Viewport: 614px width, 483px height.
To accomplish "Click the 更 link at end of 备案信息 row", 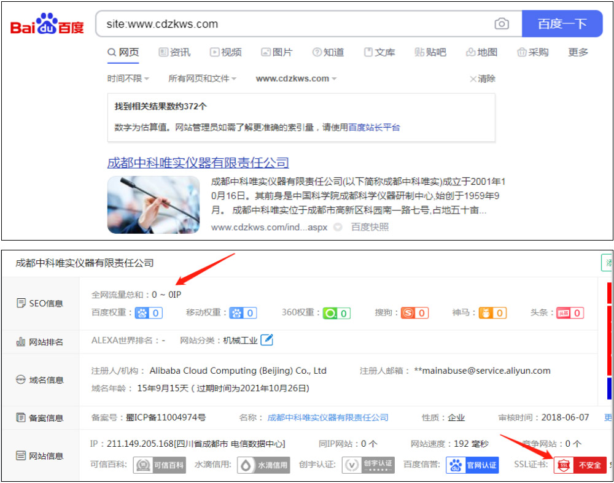I will coord(608,417).
